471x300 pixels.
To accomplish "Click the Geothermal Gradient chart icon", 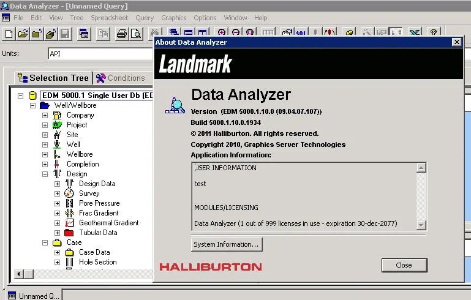I will tap(69, 223).
